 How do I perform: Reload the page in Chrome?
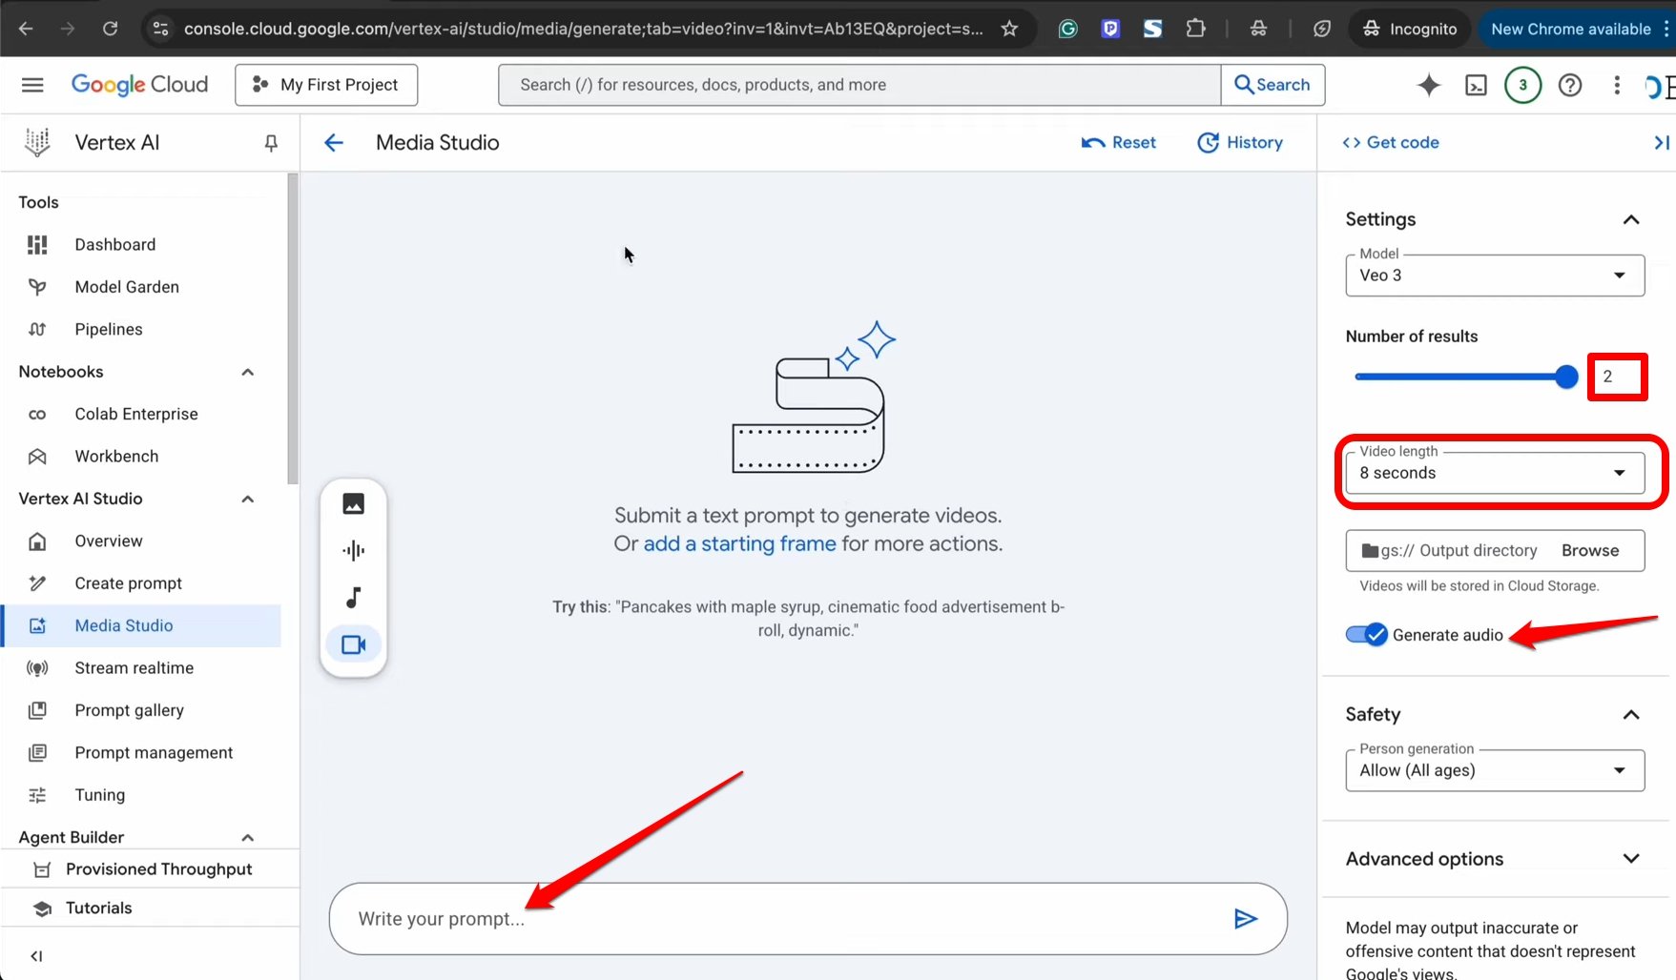[110, 29]
